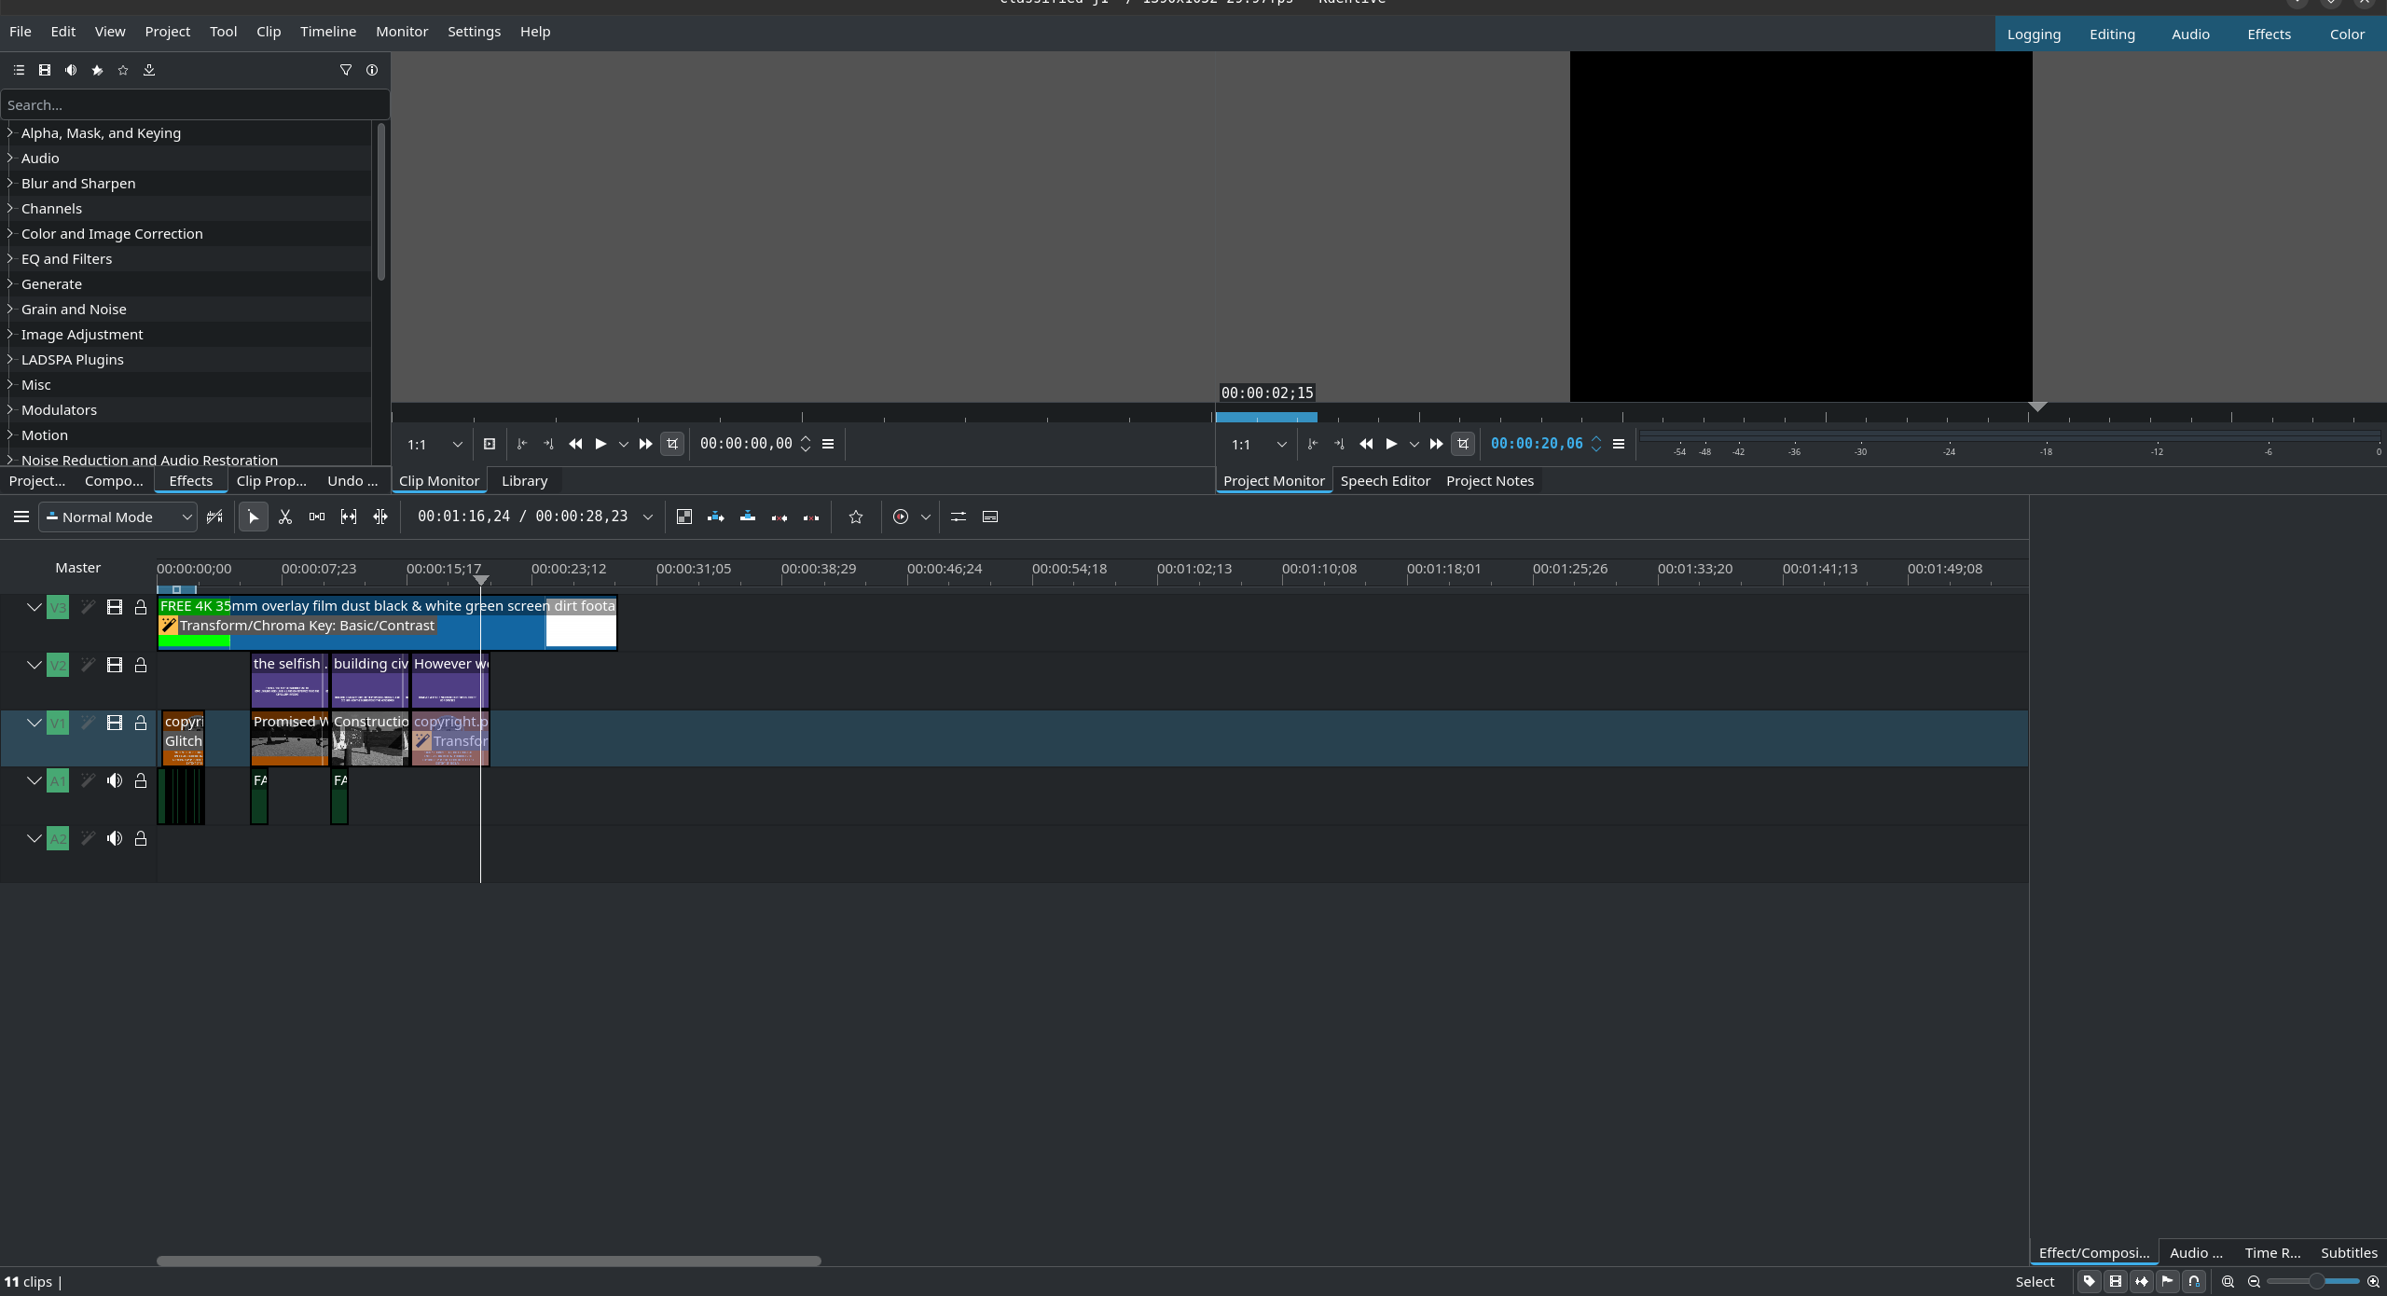Select the Razor (scissors) tool
Viewport: 2387px width, 1296px height.
click(x=285, y=517)
